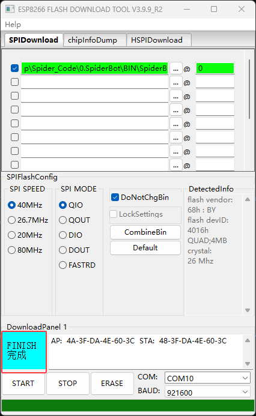Click the green download progress bar

pyautogui.click(x=128, y=406)
